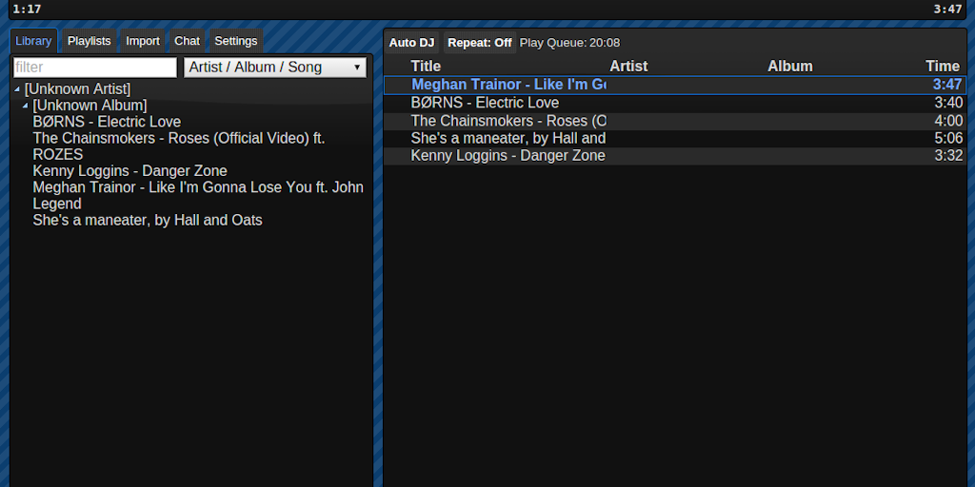
Task: Click the Title column header
Action: click(426, 66)
